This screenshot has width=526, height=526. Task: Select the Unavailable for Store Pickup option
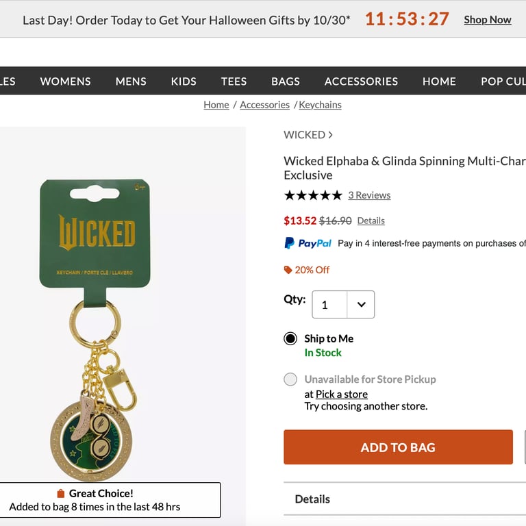tap(290, 379)
